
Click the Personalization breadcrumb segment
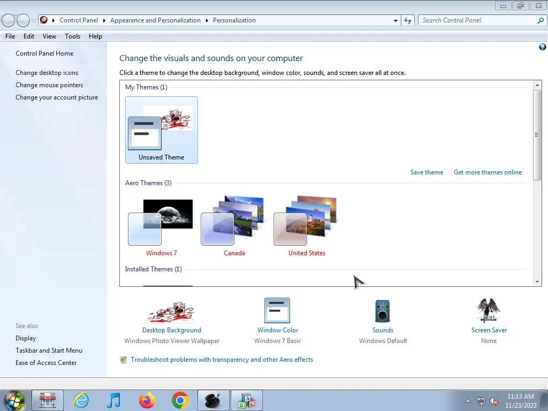tap(234, 20)
